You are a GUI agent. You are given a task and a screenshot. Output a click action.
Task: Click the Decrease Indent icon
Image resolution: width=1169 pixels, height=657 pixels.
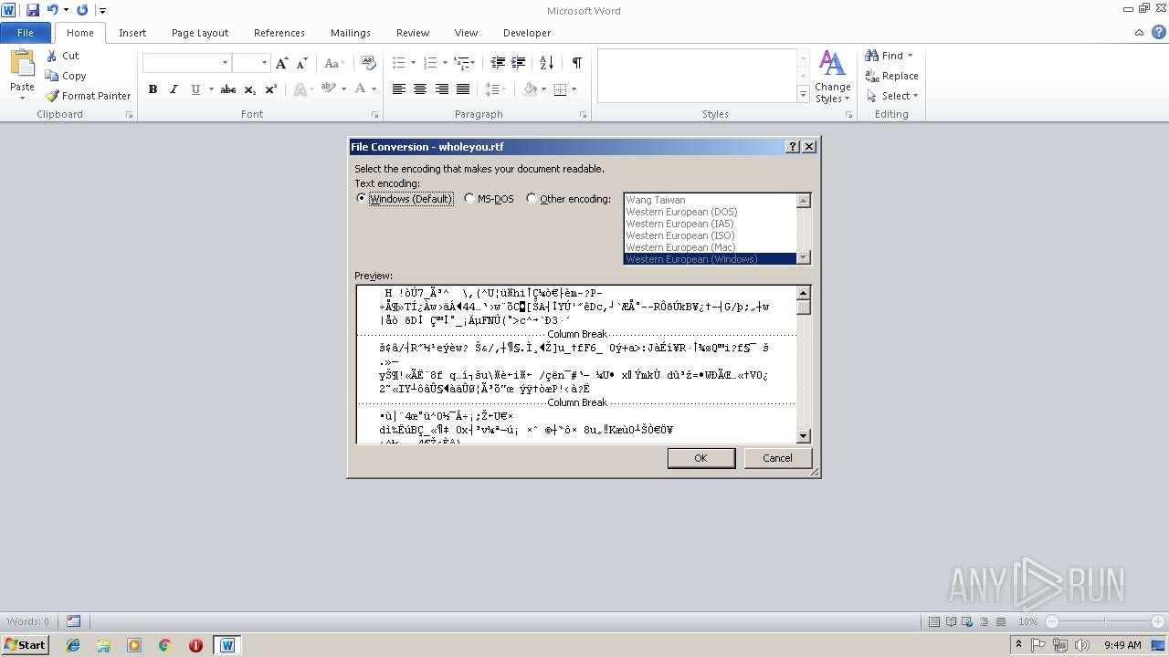498,63
